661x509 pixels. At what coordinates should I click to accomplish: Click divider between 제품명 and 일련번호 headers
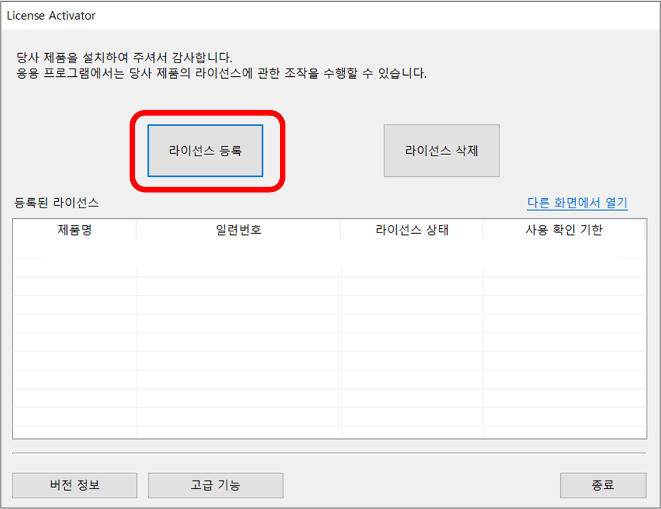(136, 230)
